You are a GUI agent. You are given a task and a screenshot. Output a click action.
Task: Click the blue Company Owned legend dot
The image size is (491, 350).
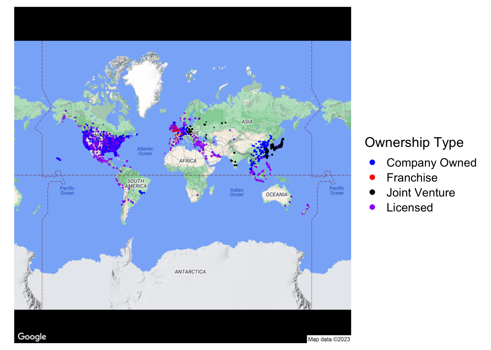(x=372, y=163)
